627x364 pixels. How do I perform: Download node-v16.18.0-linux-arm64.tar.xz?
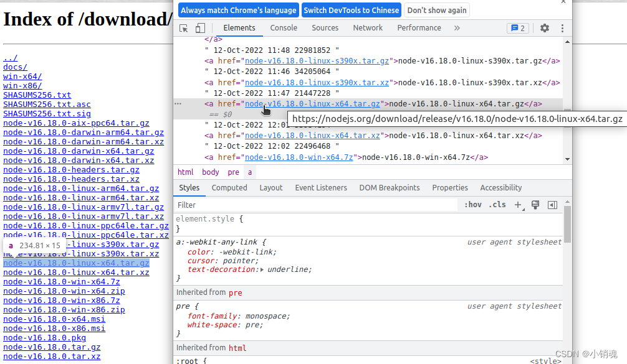[81, 198]
